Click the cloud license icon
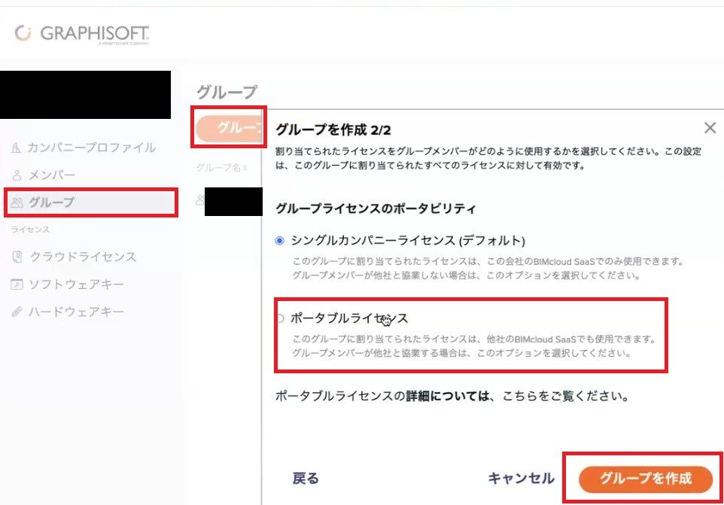This screenshot has width=724, height=505. coord(17,257)
